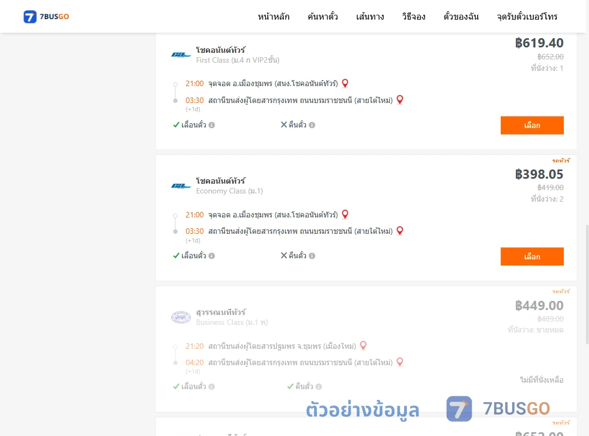Click รถทัวร์ tag on Economy Class card
The width and height of the screenshot is (589, 436).
561,160
